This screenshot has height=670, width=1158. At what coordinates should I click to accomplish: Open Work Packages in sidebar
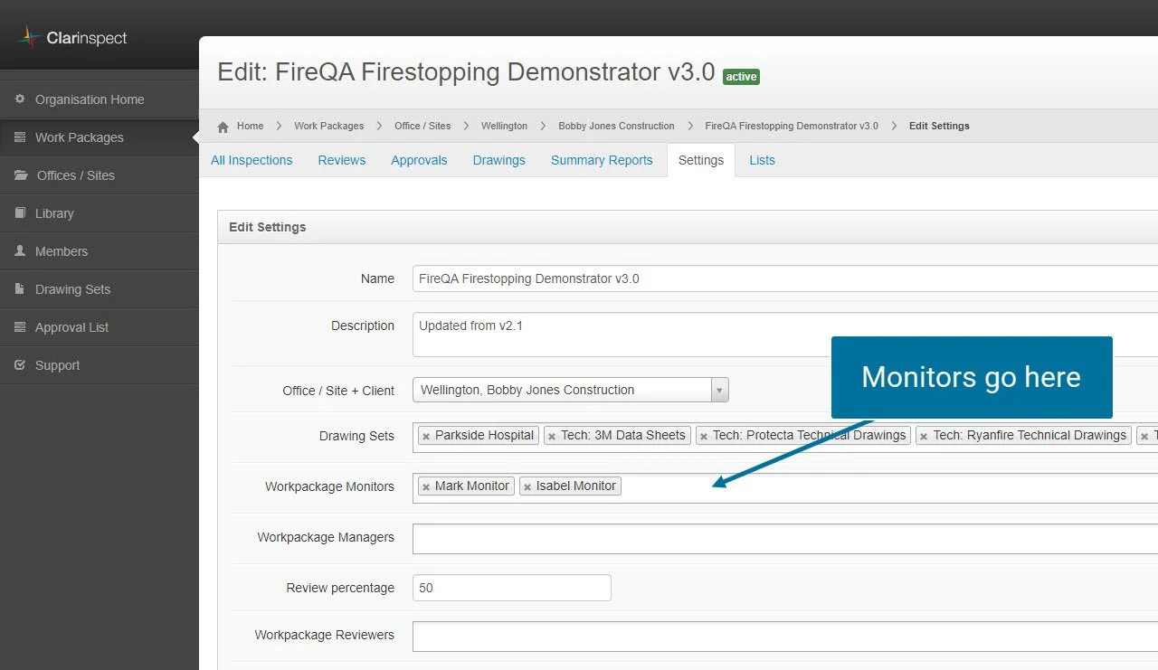point(100,137)
